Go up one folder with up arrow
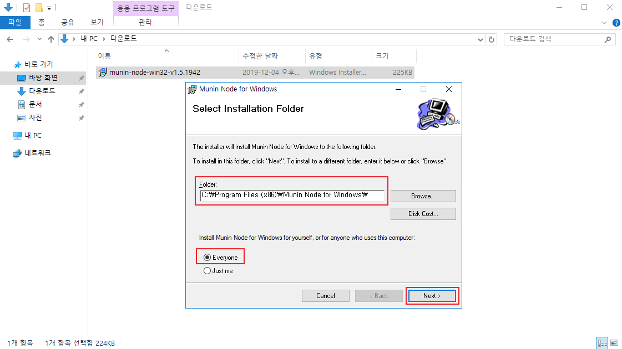This screenshot has height=349, width=622. pos(51,39)
